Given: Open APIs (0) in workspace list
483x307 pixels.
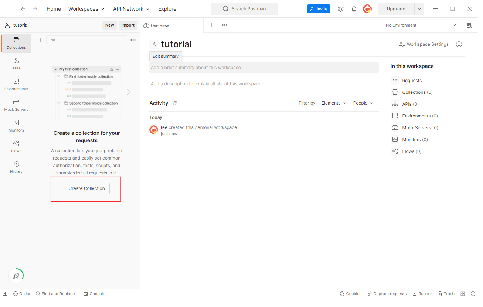Looking at the screenshot, I should coord(405,104).
